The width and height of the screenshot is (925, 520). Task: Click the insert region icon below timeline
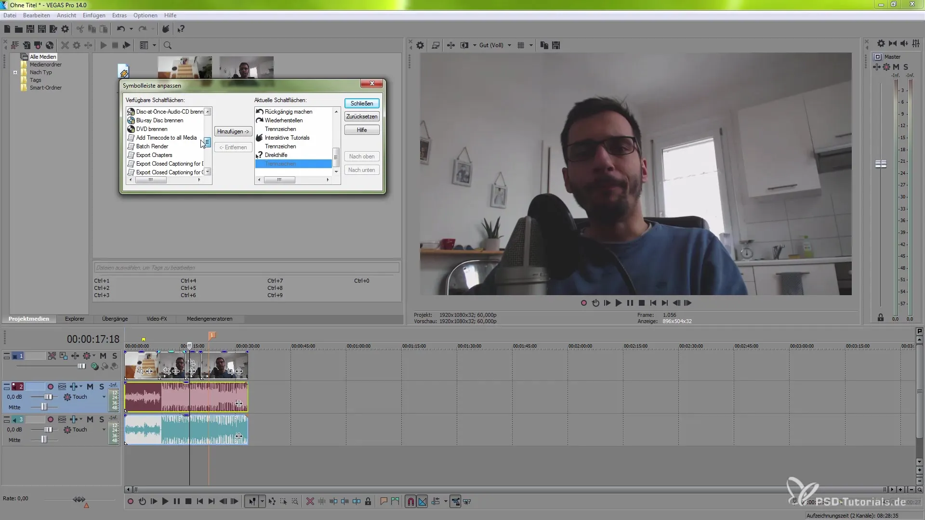tap(395, 502)
